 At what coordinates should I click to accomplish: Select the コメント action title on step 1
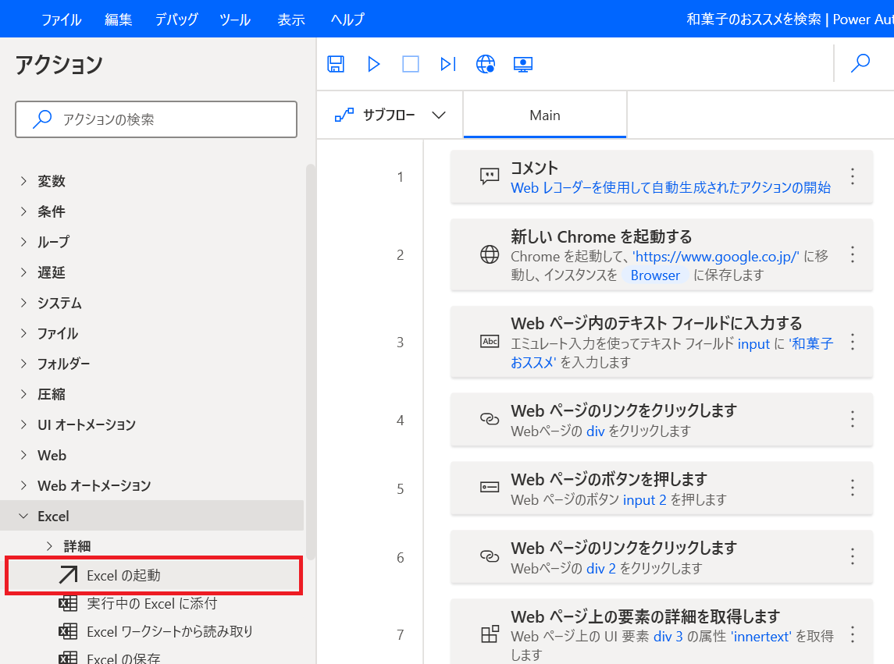(534, 168)
